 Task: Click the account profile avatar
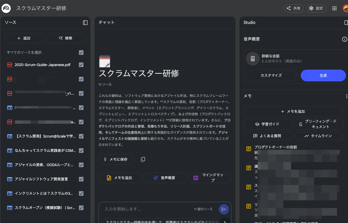tap(346, 8)
